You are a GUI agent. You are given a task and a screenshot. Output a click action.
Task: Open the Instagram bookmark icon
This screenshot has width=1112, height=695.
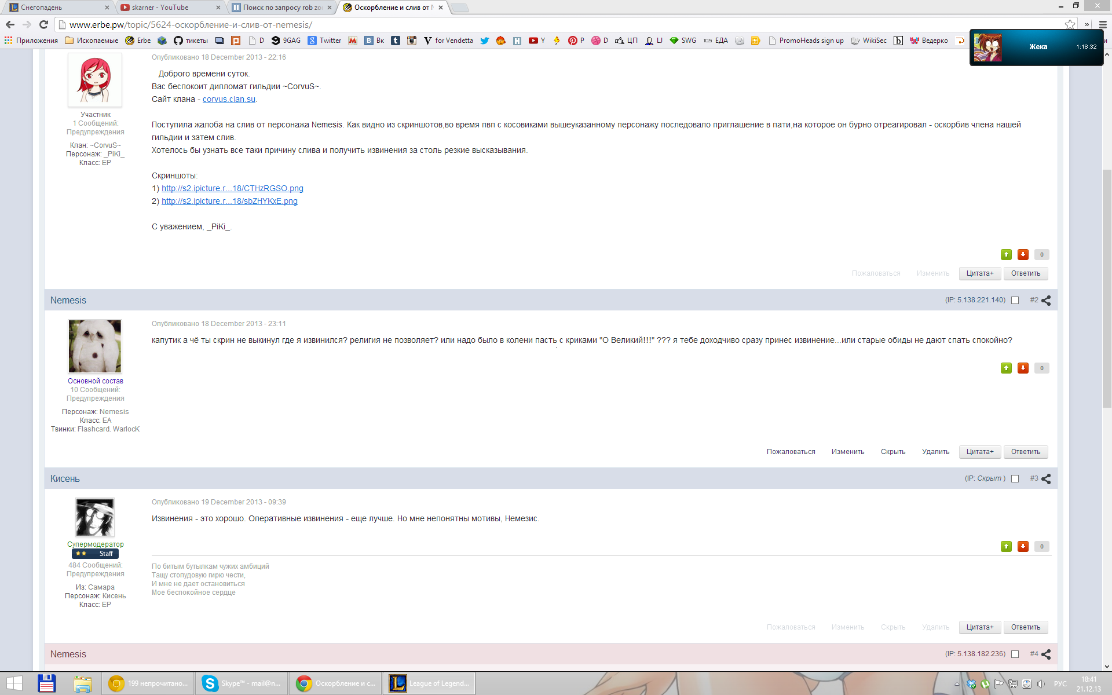[x=412, y=41]
